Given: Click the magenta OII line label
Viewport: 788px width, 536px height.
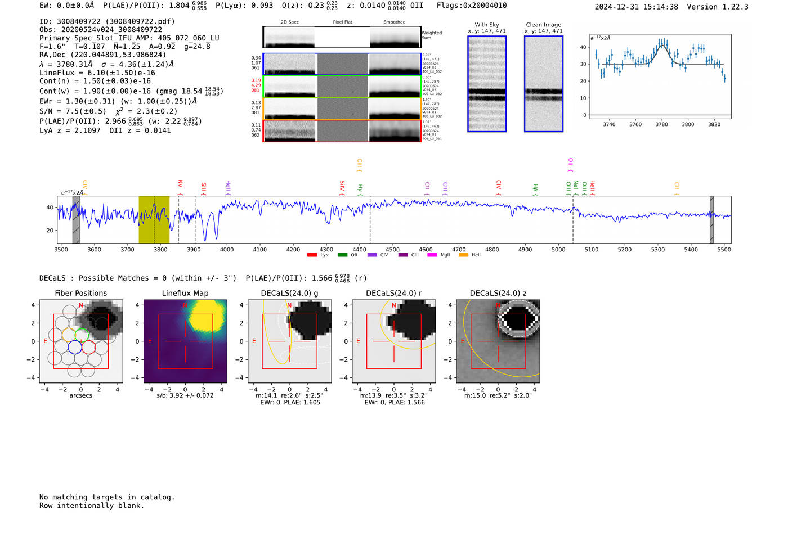Looking at the screenshot, I should 570,164.
